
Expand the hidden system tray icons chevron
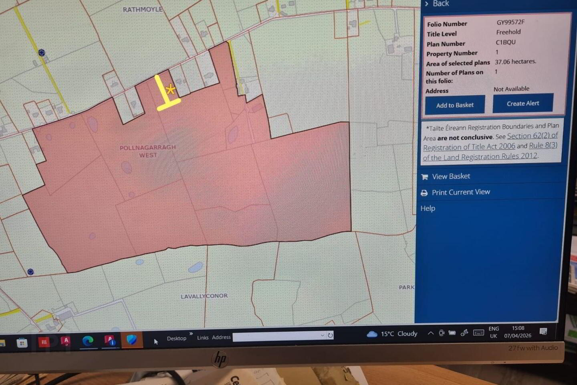[430, 333]
